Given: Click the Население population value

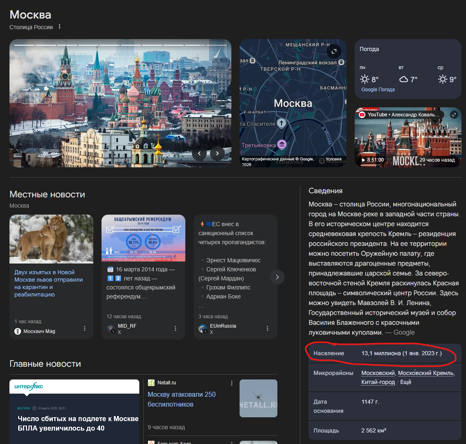Looking at the screenshot, I should tap(401, 353).
